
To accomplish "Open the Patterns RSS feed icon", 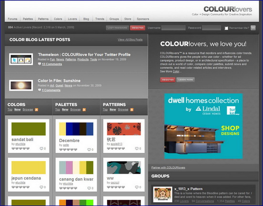I will pos(132,110).
